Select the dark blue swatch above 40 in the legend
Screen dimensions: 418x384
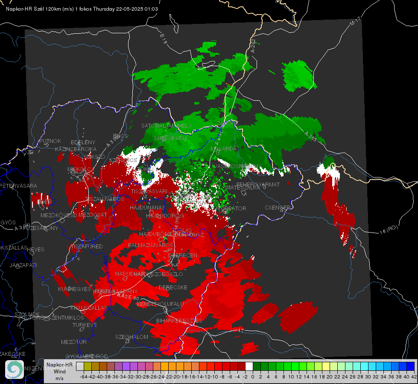pos(411,366)
